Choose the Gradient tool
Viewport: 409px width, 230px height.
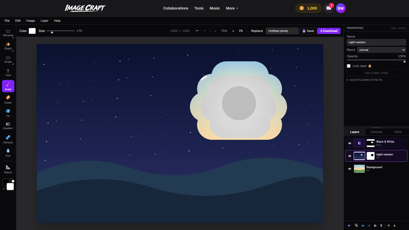tap(8, 126)
